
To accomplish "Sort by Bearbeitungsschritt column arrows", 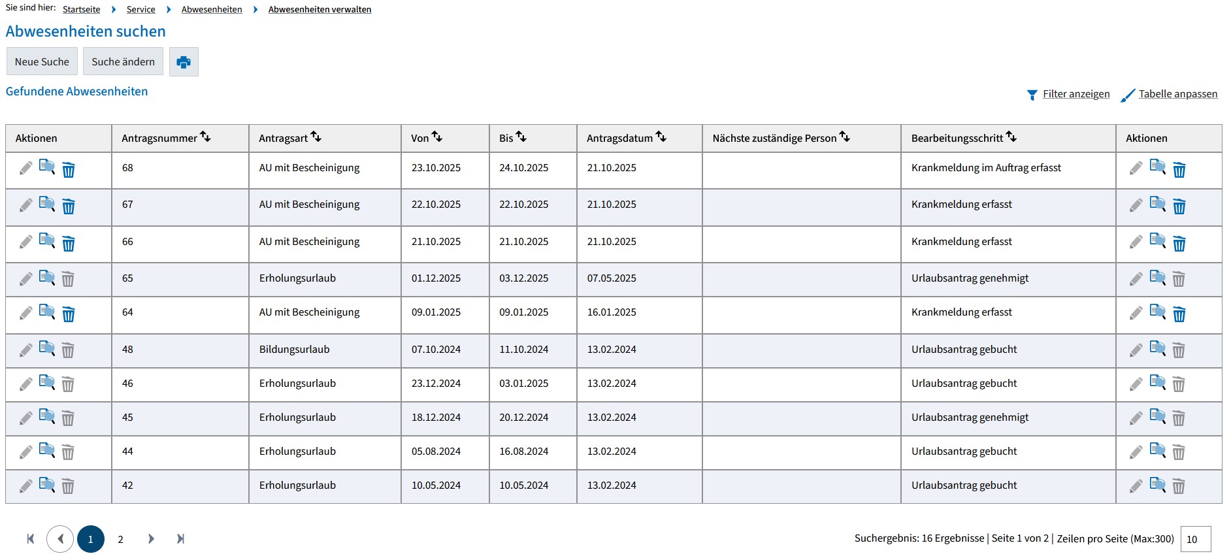I will click(1011, 137).
